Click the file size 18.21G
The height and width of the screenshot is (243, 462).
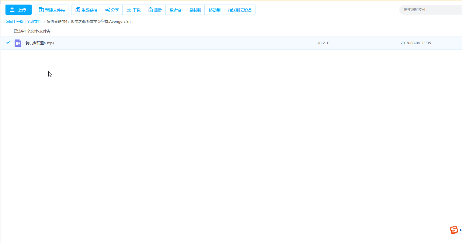coord(323,43)
